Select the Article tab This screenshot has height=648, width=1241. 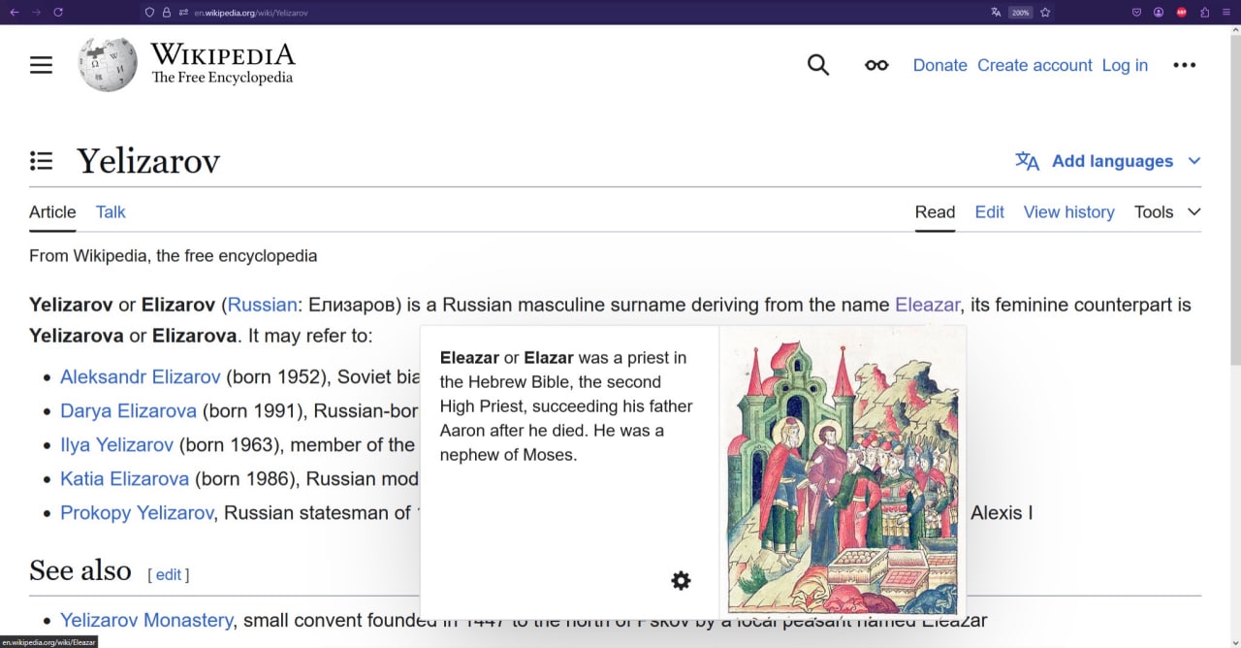click(52, 211)
